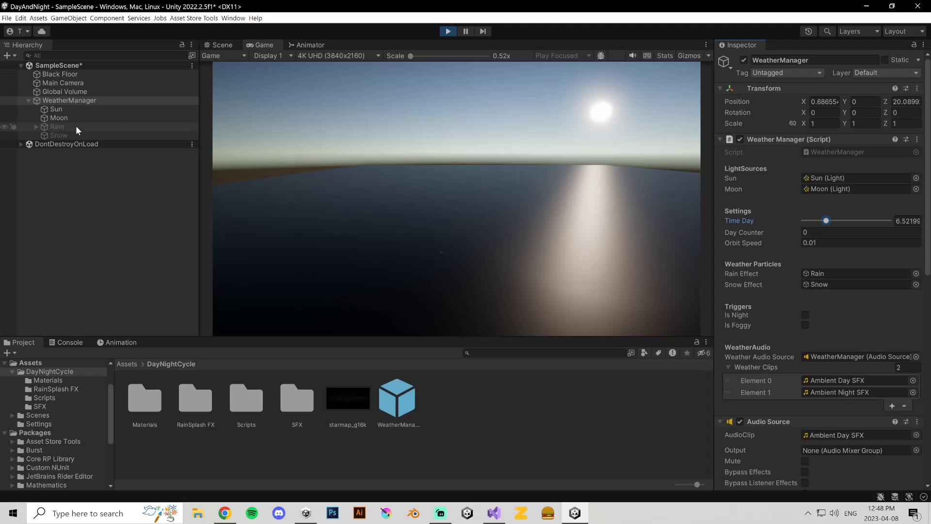This screenshot has height=524, width=931.
Task: Open the WeatherManager prefab asset
Action: coord(397,398)
